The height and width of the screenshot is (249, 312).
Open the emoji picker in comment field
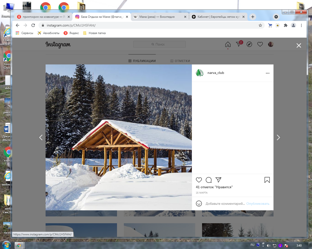point(199,204)
